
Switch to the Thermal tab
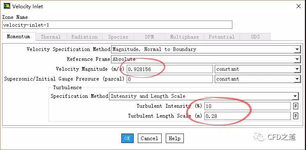tap(51, 37)
